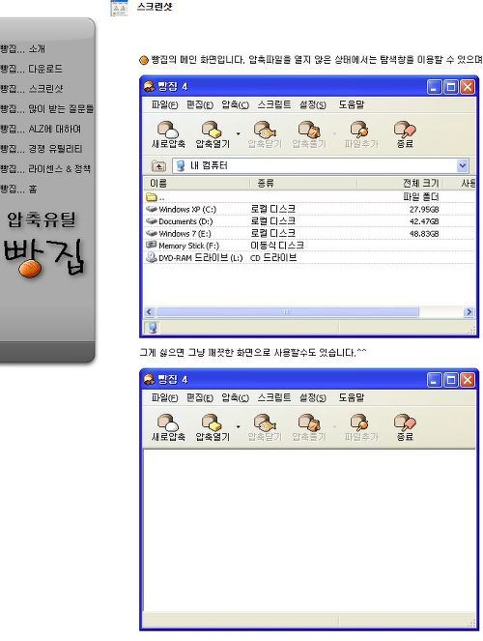
Task: Select the 42.47GB size cell
Action: [x=424, y=221]
